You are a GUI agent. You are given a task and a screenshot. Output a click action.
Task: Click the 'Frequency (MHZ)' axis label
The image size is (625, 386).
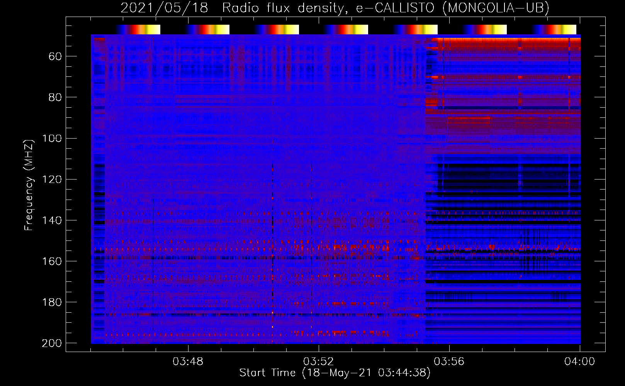tap(29, 185)
